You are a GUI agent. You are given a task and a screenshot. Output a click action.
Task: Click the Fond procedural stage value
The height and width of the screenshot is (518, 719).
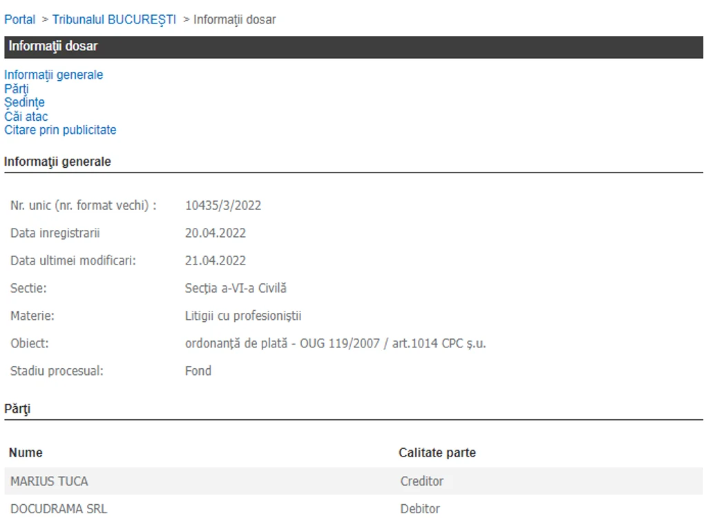coord(198,371)
